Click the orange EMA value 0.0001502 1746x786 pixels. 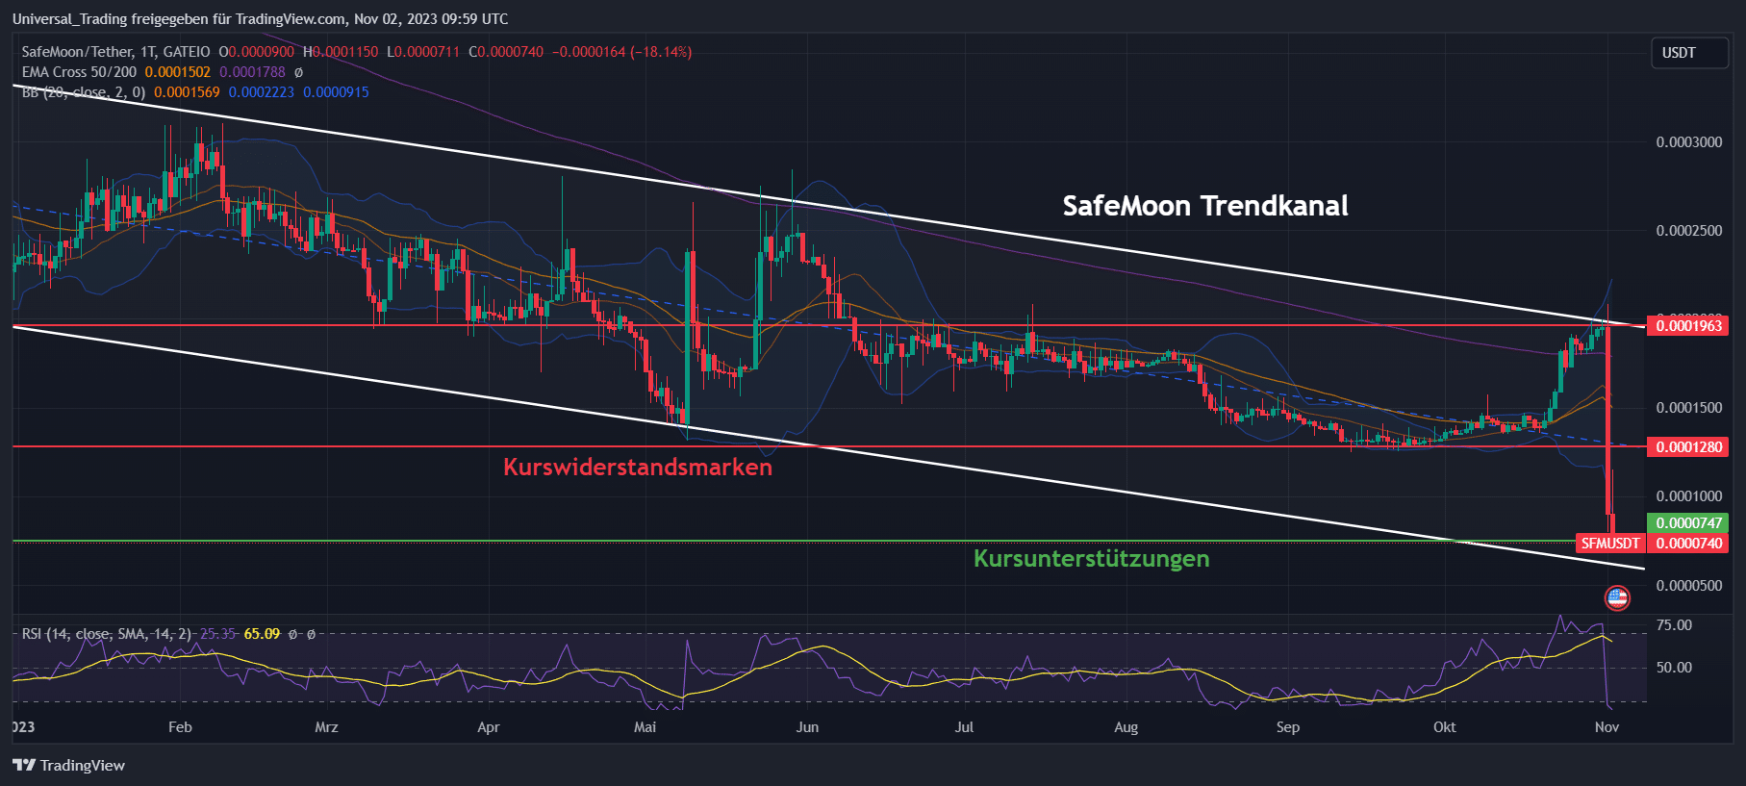[x=177, y=72]
